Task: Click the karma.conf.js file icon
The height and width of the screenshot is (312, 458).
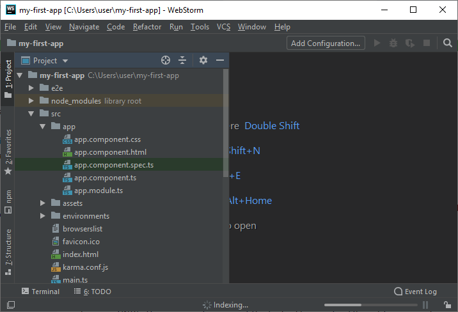Action: (56, 267)
